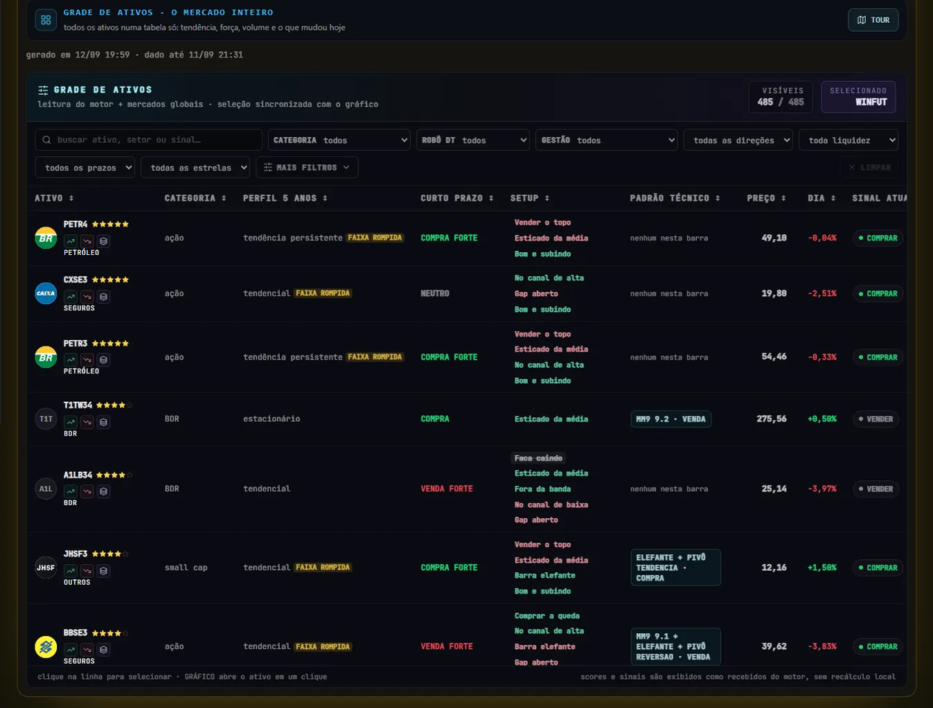This screenshot has width=933, height=708.
Task: Open the A1LB34 red downtrend icon
Action: click(87, 491)
